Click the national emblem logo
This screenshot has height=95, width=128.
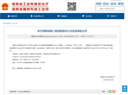5,6
